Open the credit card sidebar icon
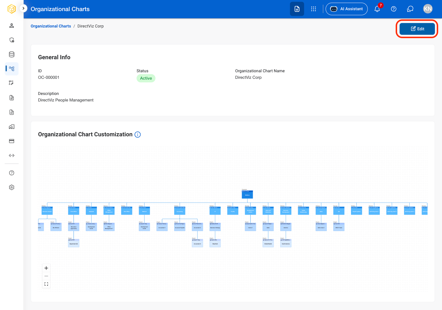The width and height of the screenshot is (442, 310). click(12, 141)
